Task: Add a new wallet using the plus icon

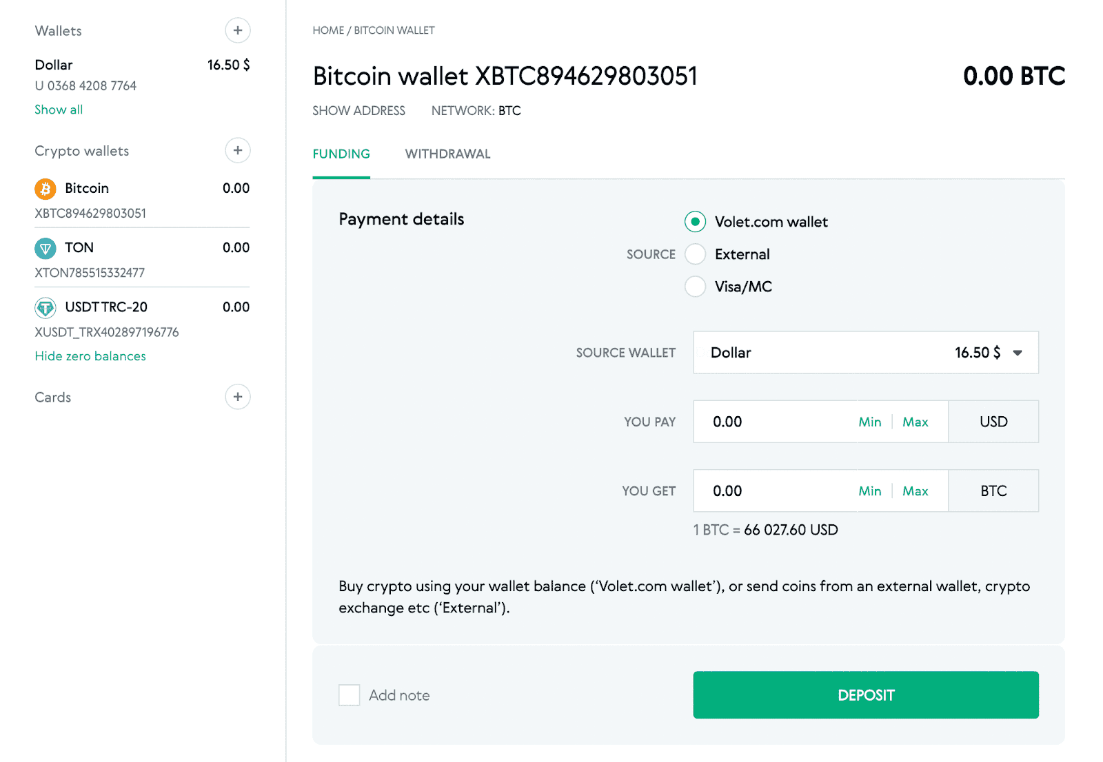Action: (x=237, y=30)
